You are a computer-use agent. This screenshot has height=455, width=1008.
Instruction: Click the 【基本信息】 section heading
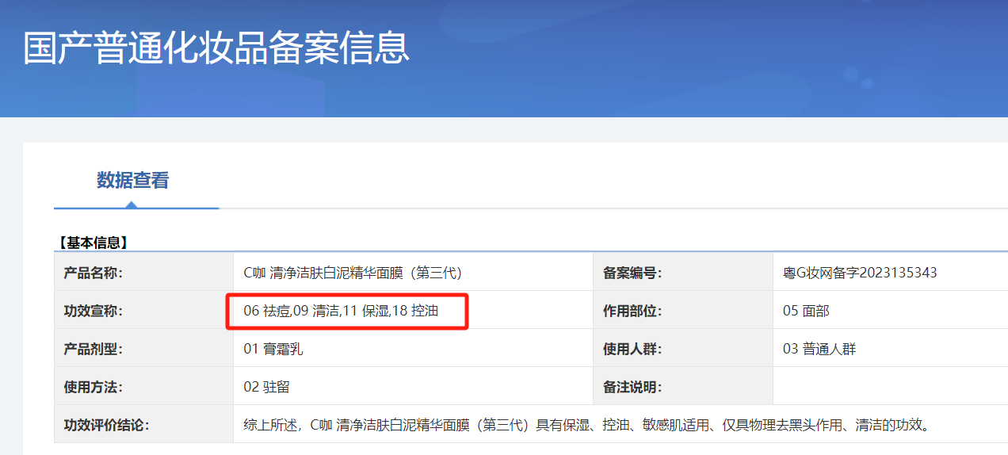pos(94,243)
